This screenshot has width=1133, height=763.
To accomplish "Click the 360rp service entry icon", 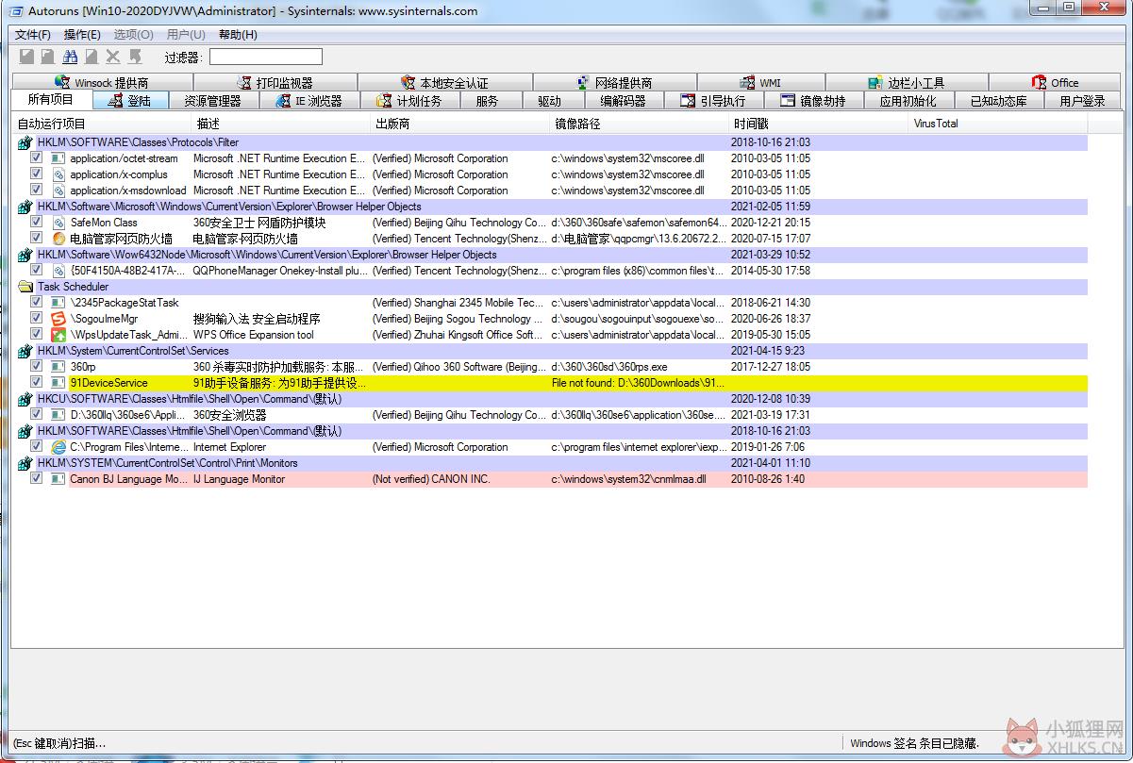I will (58, 367).
